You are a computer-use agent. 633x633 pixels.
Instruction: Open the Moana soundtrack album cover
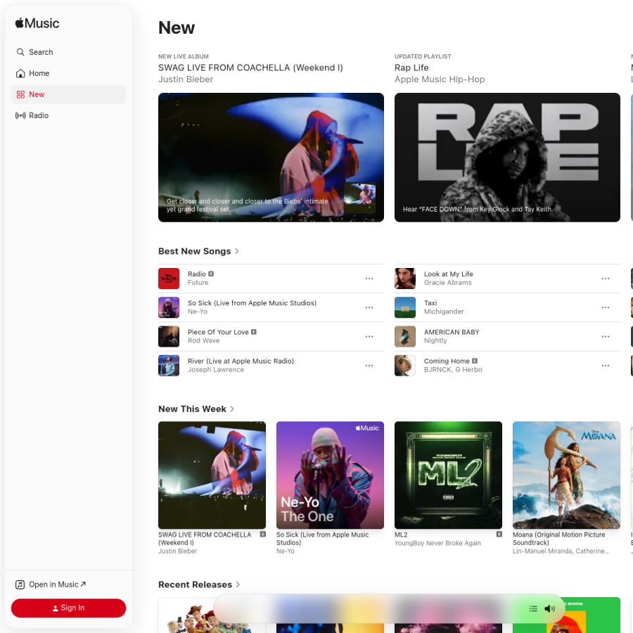point(566,475)
